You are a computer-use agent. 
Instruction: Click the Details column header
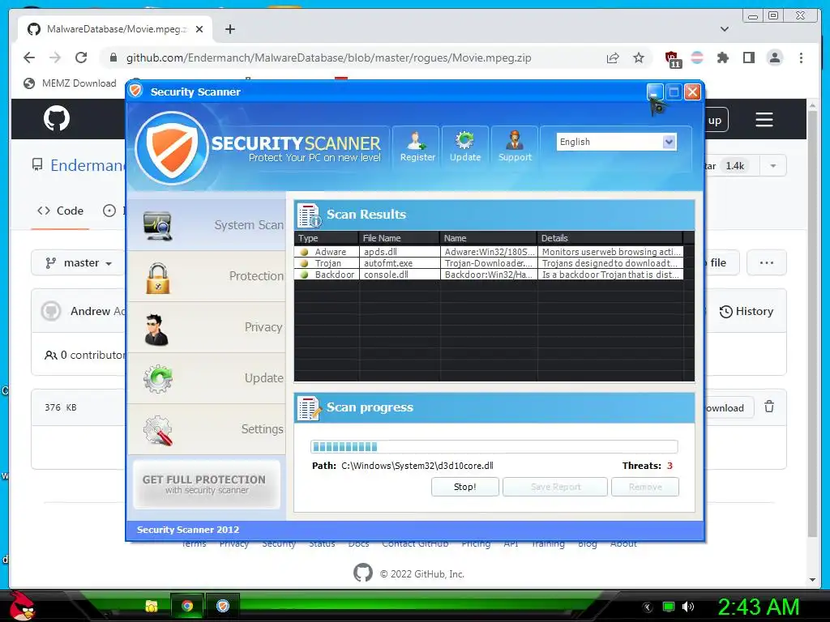tap(610, 238)
